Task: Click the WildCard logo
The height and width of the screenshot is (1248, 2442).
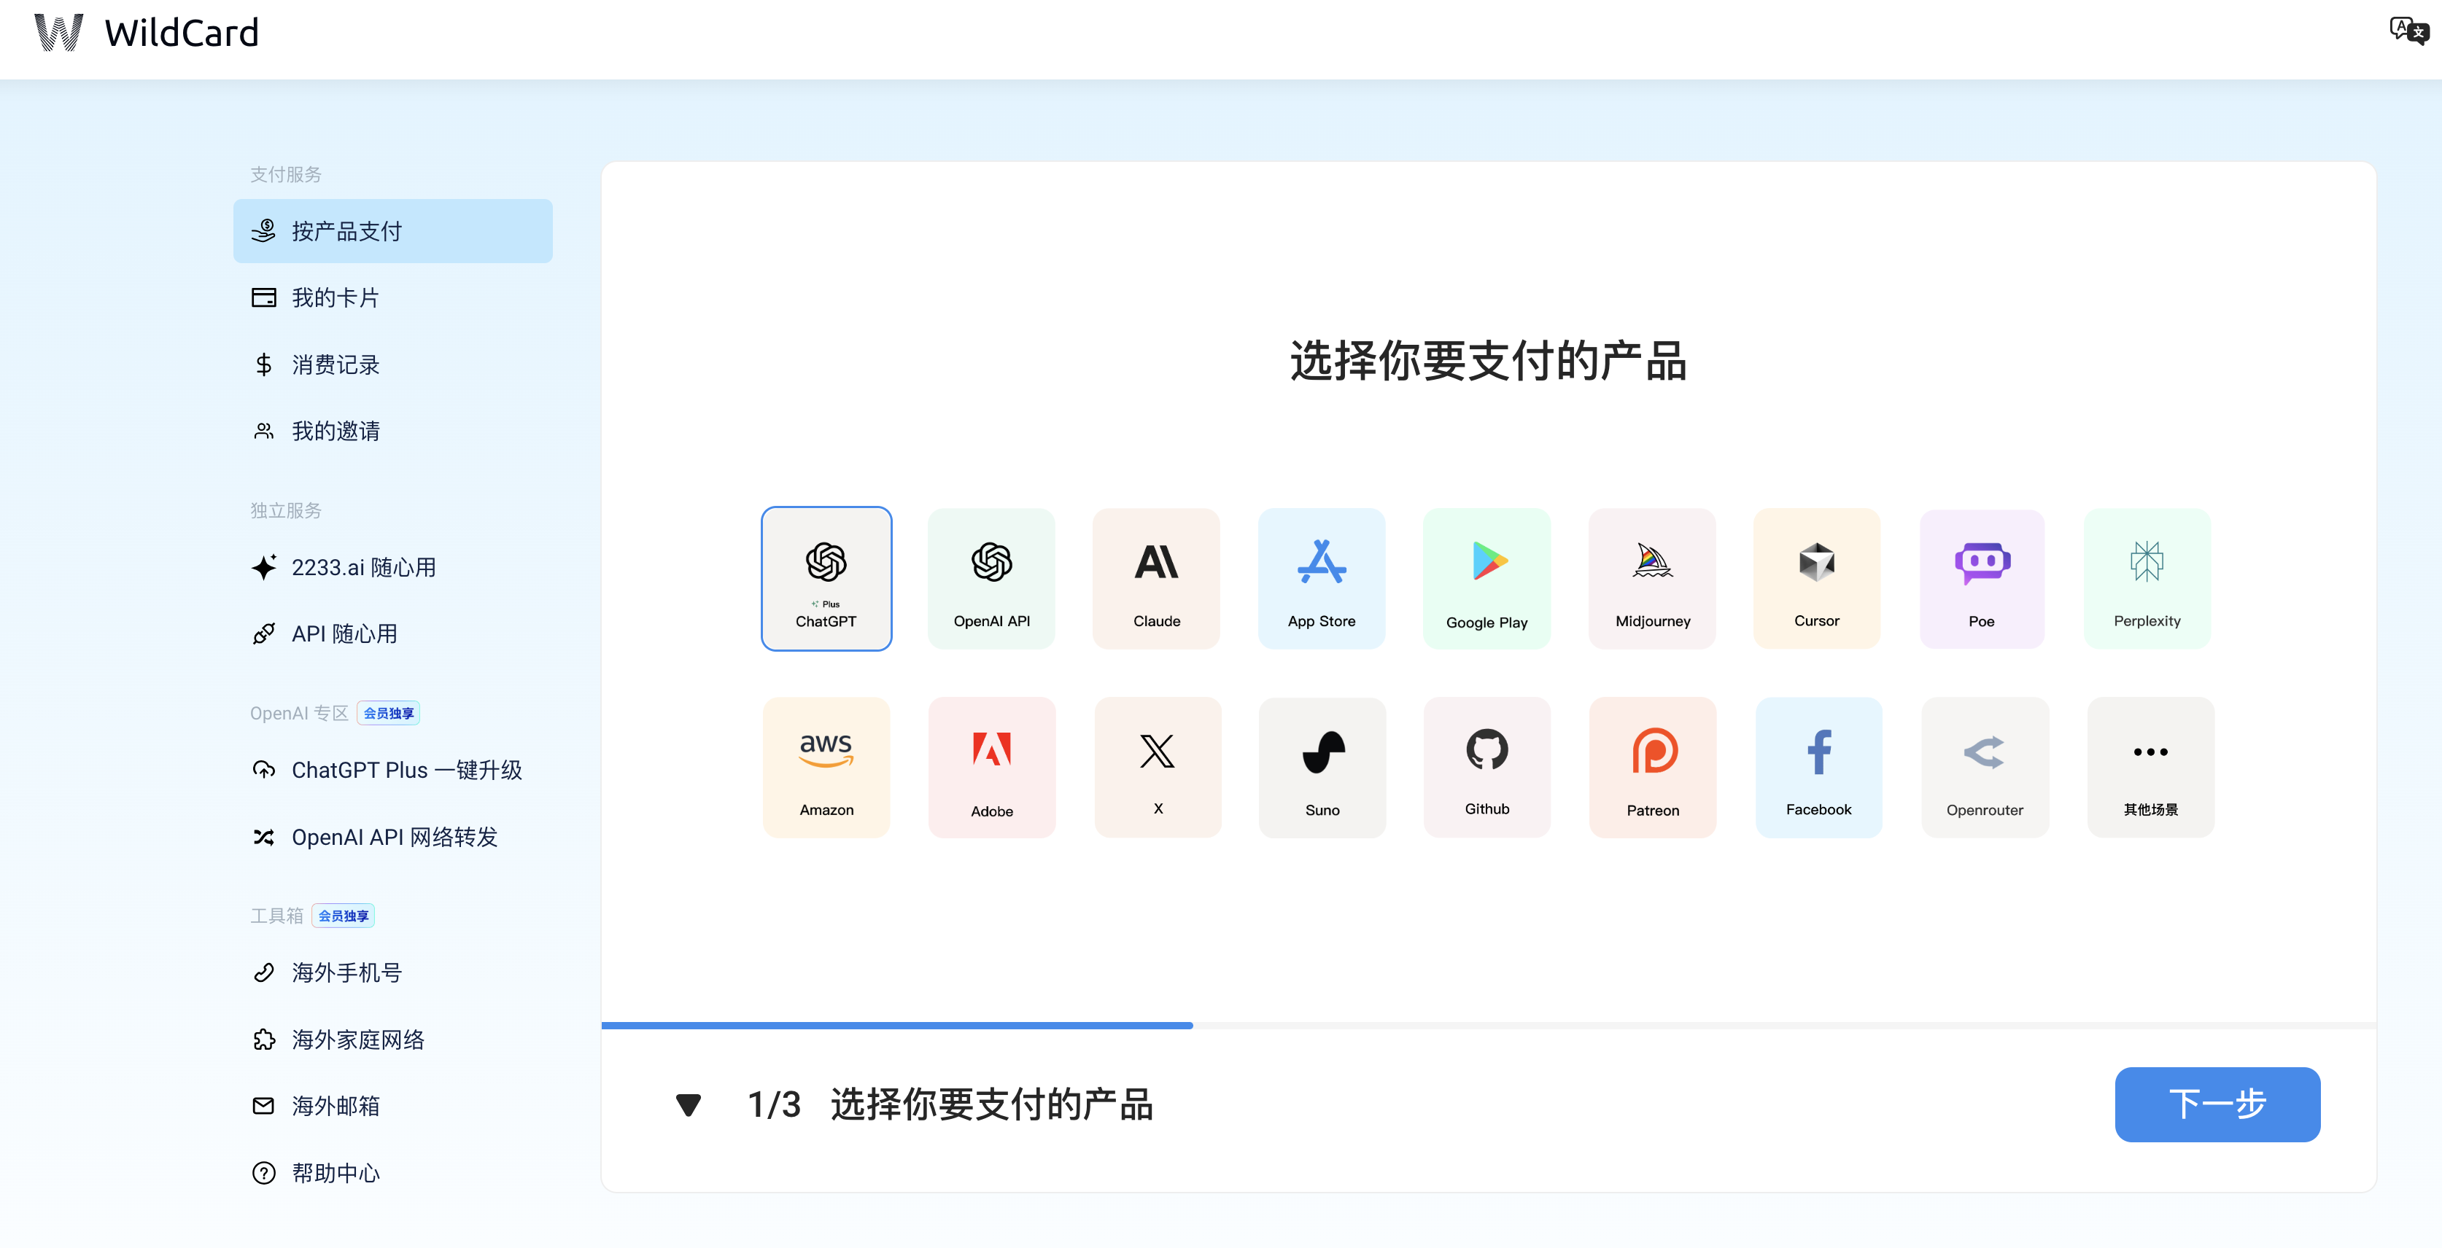Action: coord(147,33)
